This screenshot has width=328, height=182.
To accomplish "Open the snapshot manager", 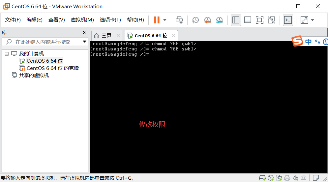I will click(220, 20).
